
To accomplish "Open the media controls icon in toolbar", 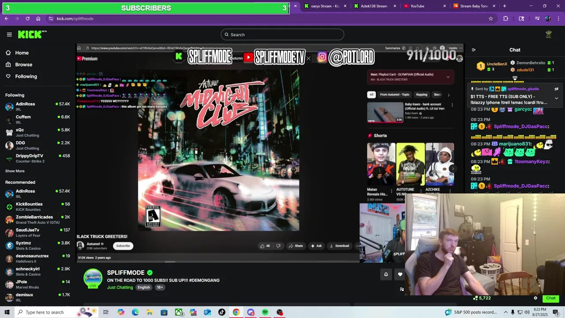I will pyautogui.click(x=537, y=19).
